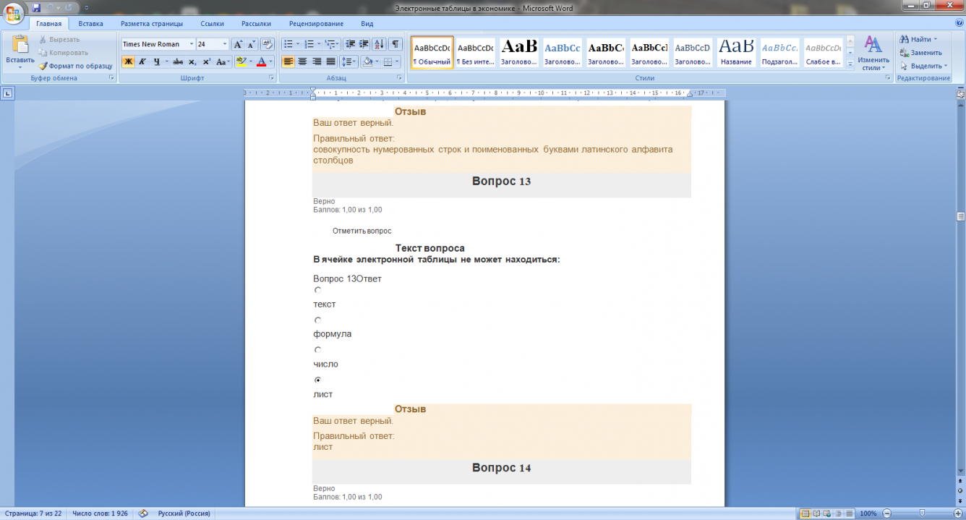
Task: Choose the 'формула' radio option
Action: click(317, 320)
